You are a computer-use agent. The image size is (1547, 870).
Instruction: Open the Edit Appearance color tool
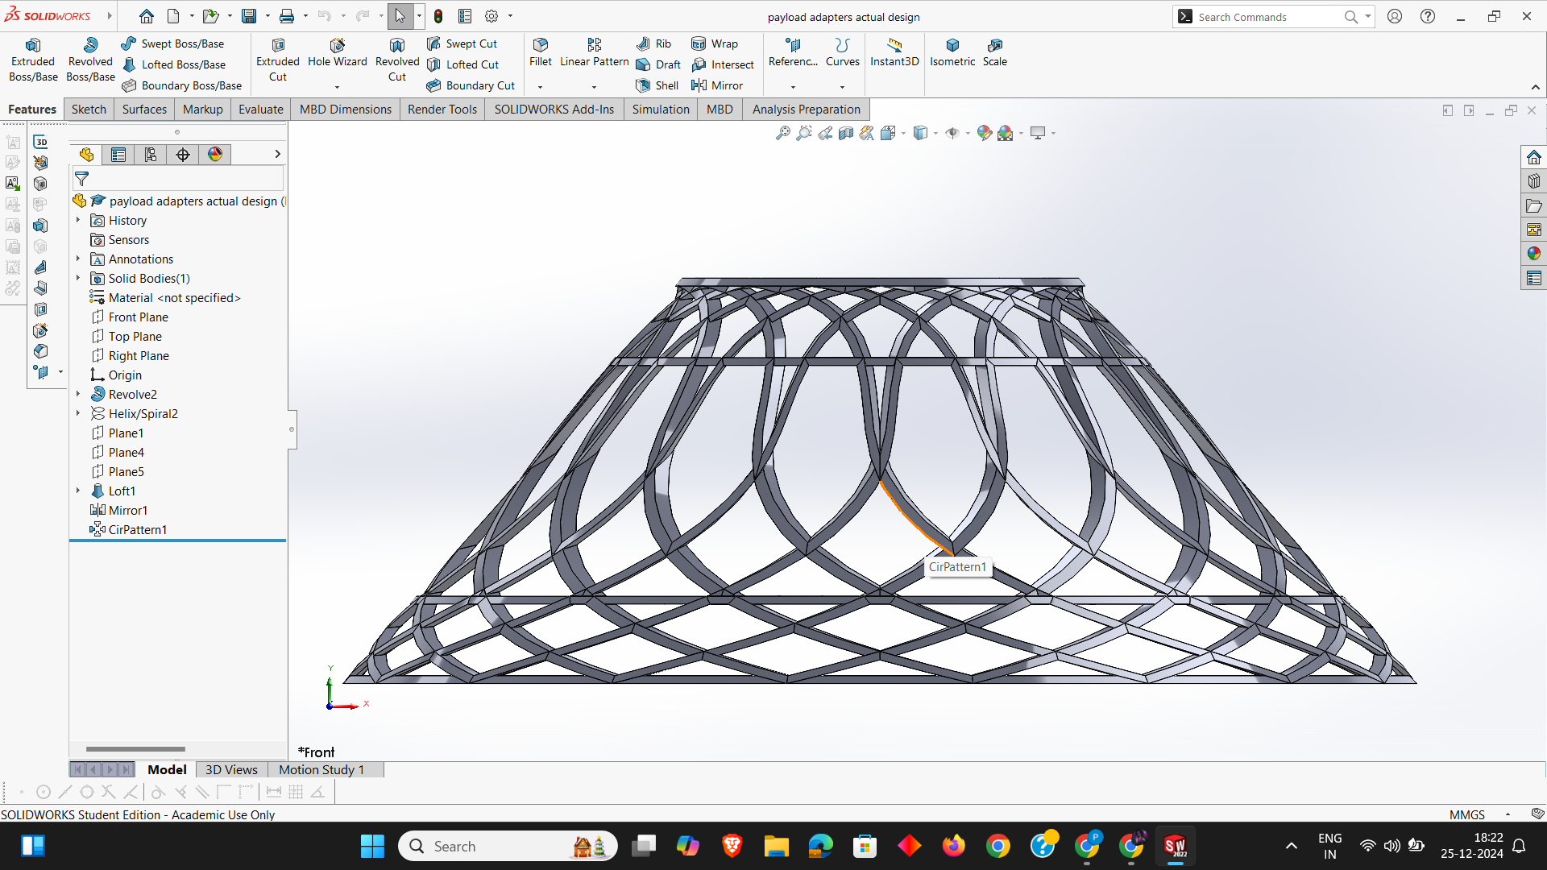click(x=984, y=133)
